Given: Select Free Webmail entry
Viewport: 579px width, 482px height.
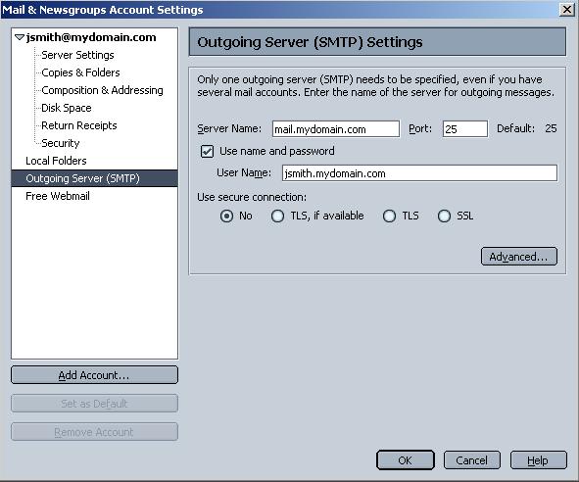Looking at the screenshot, I should 58,196.
